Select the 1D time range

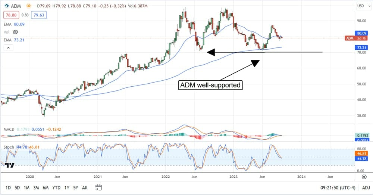pos(8,187)
